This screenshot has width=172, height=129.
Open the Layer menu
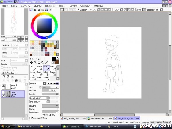tap(38, 6)
